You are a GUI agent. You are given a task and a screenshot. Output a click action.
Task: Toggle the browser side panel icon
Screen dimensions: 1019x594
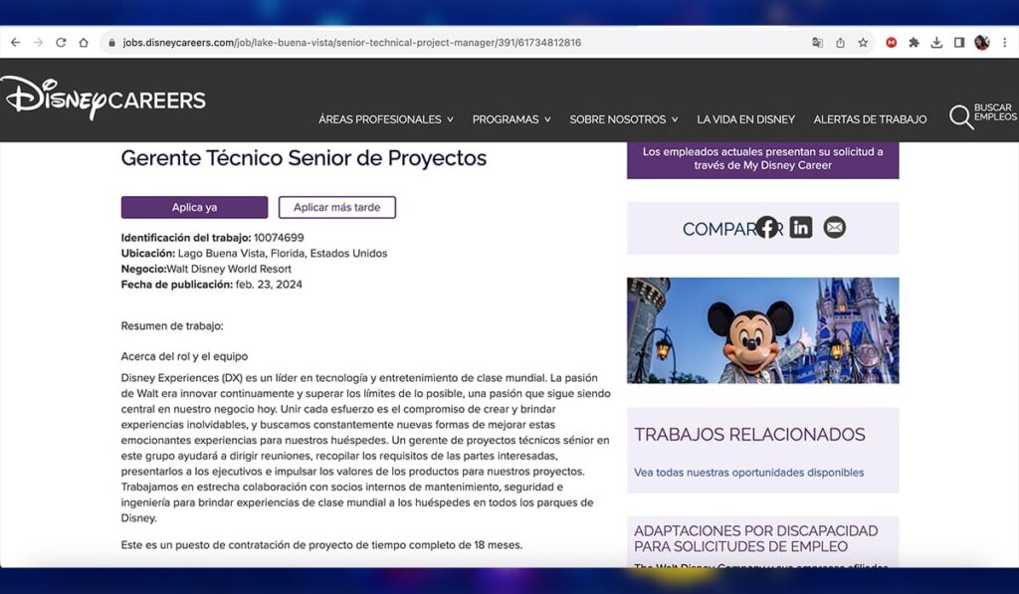959,42
